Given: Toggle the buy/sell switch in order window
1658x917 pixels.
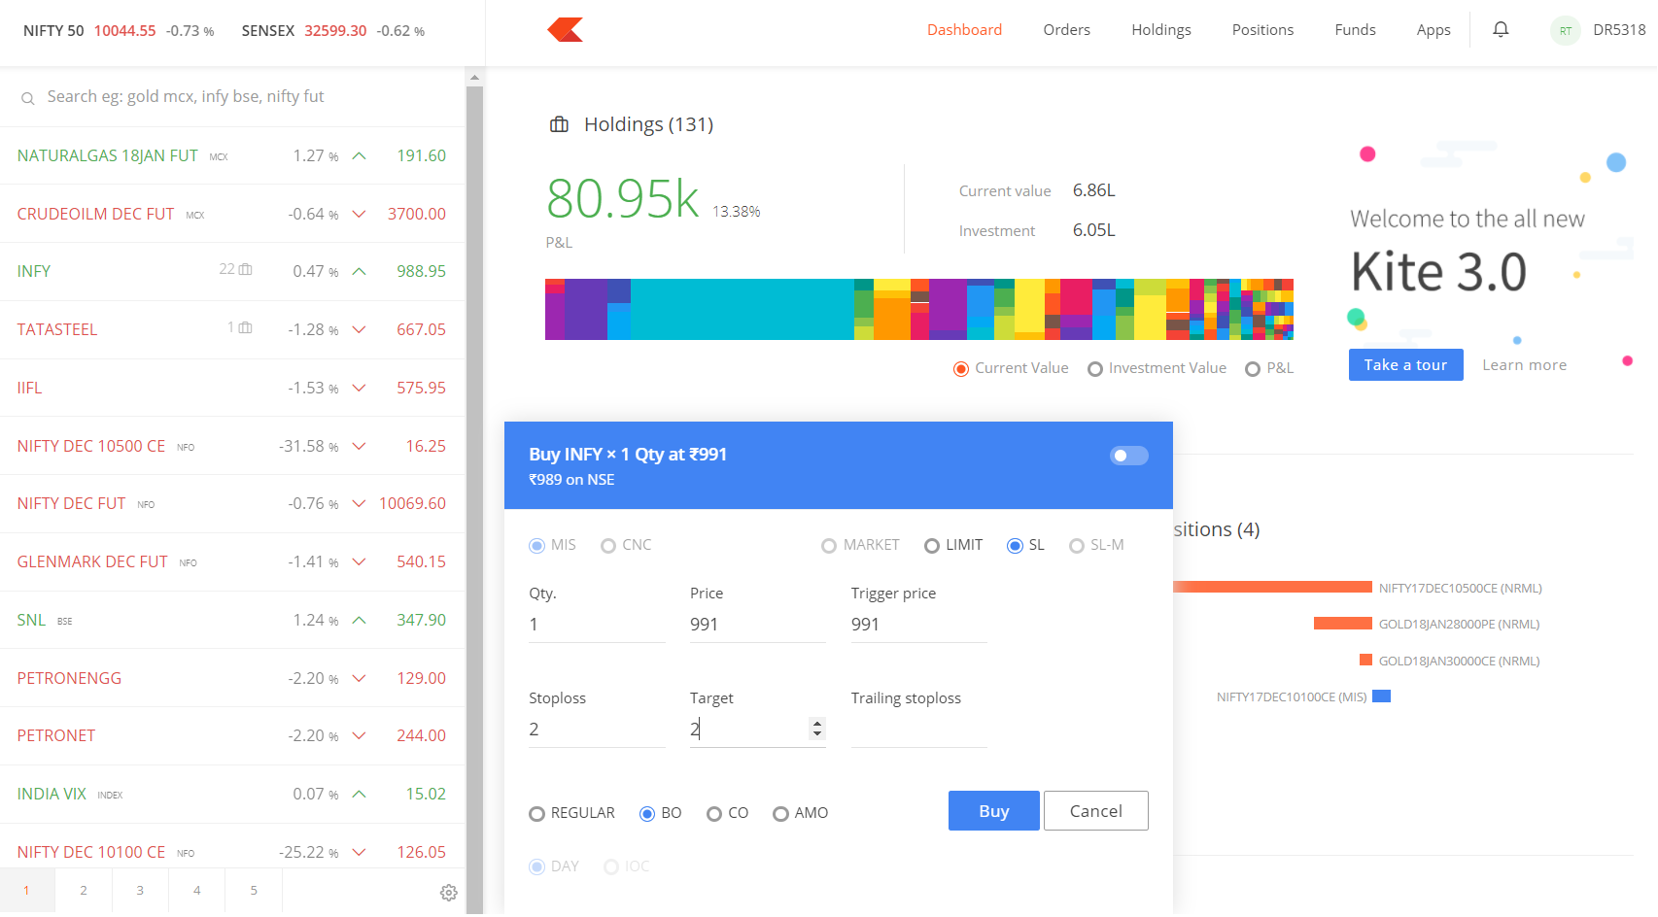Looking at the screenshot, I should pos(1128,456).
